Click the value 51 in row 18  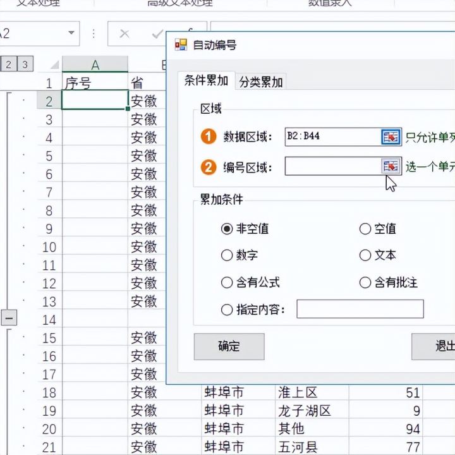tap(413, 393)
